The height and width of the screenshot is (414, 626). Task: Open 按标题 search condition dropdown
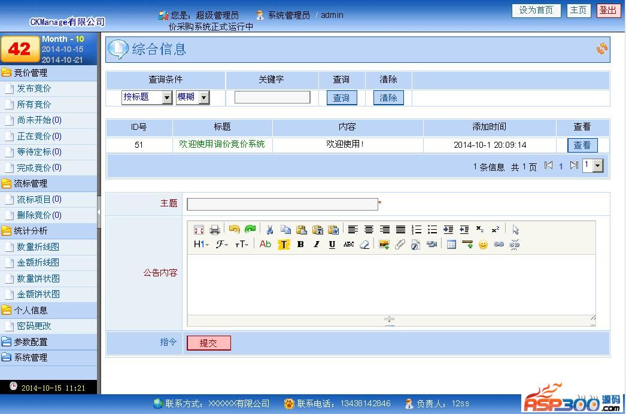[147, 98]
